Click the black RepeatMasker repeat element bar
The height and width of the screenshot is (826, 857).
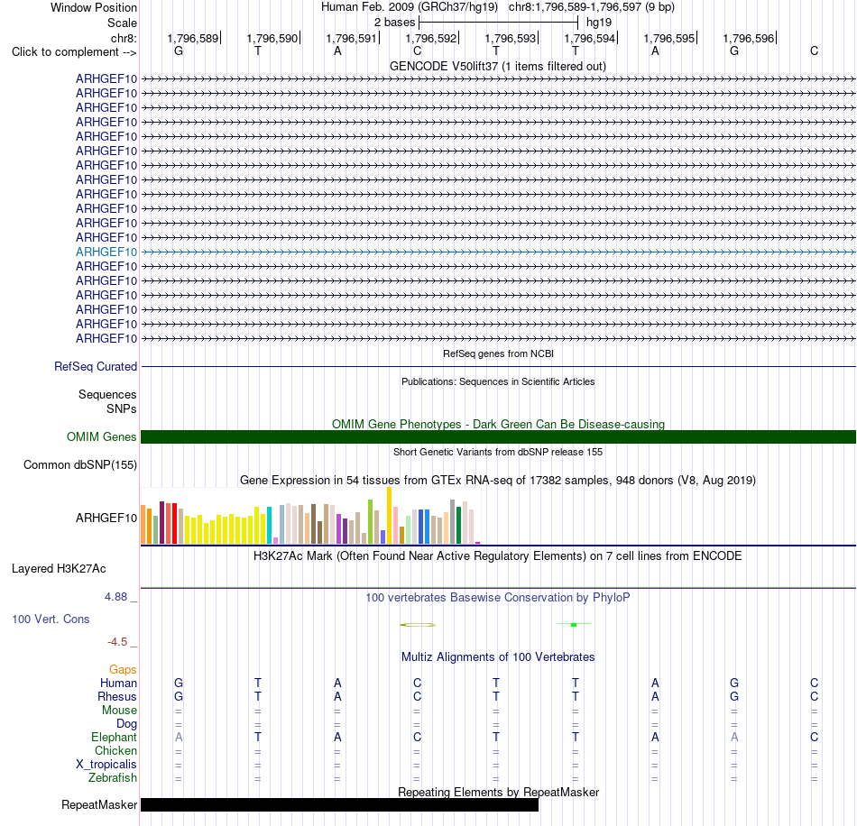point(339,804)
